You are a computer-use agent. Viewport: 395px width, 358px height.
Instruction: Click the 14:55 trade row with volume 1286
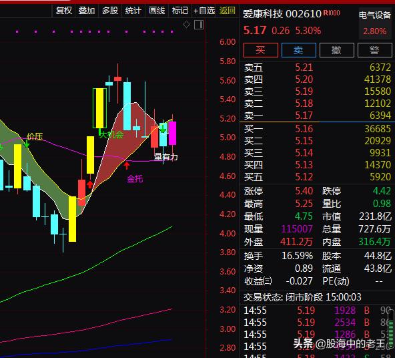tap(316, 335)
